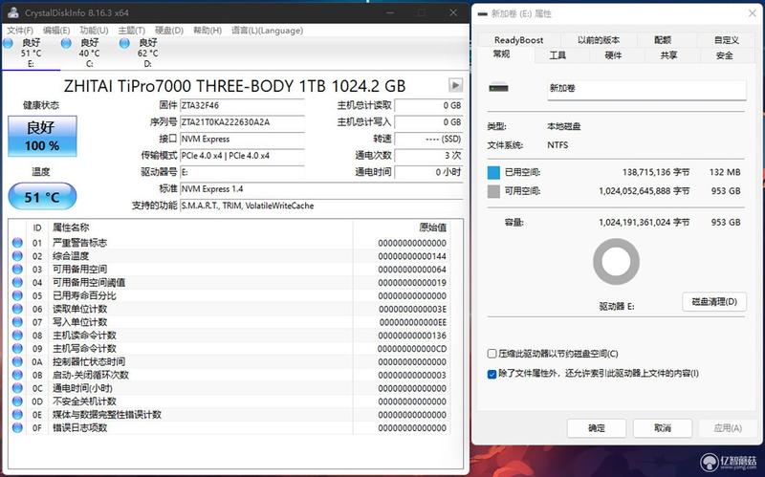This screenshot has width=765, height=477.
Task: Click the 标准 field NVM Express 1.4
Action: (x=321, y=188)
